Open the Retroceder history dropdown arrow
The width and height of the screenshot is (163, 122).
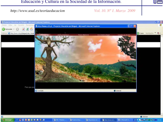(14, 29)
